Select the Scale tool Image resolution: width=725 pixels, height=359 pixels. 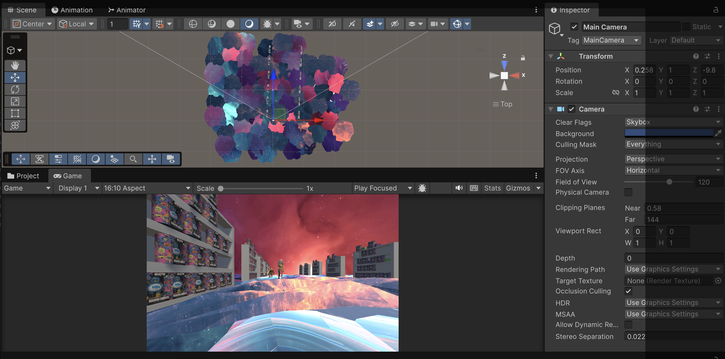[x=15, y=101]
